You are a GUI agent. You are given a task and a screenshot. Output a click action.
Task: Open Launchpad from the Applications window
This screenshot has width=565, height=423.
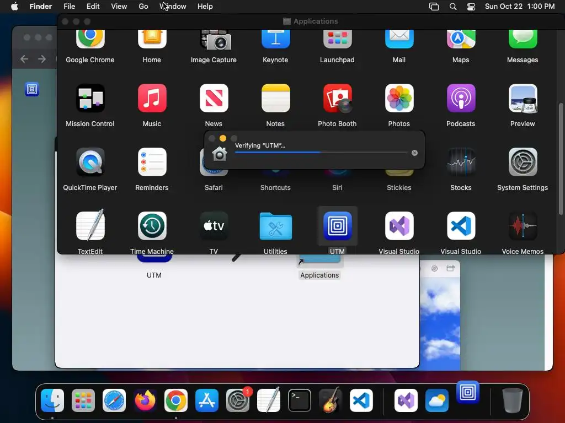(x=337, y=39)
